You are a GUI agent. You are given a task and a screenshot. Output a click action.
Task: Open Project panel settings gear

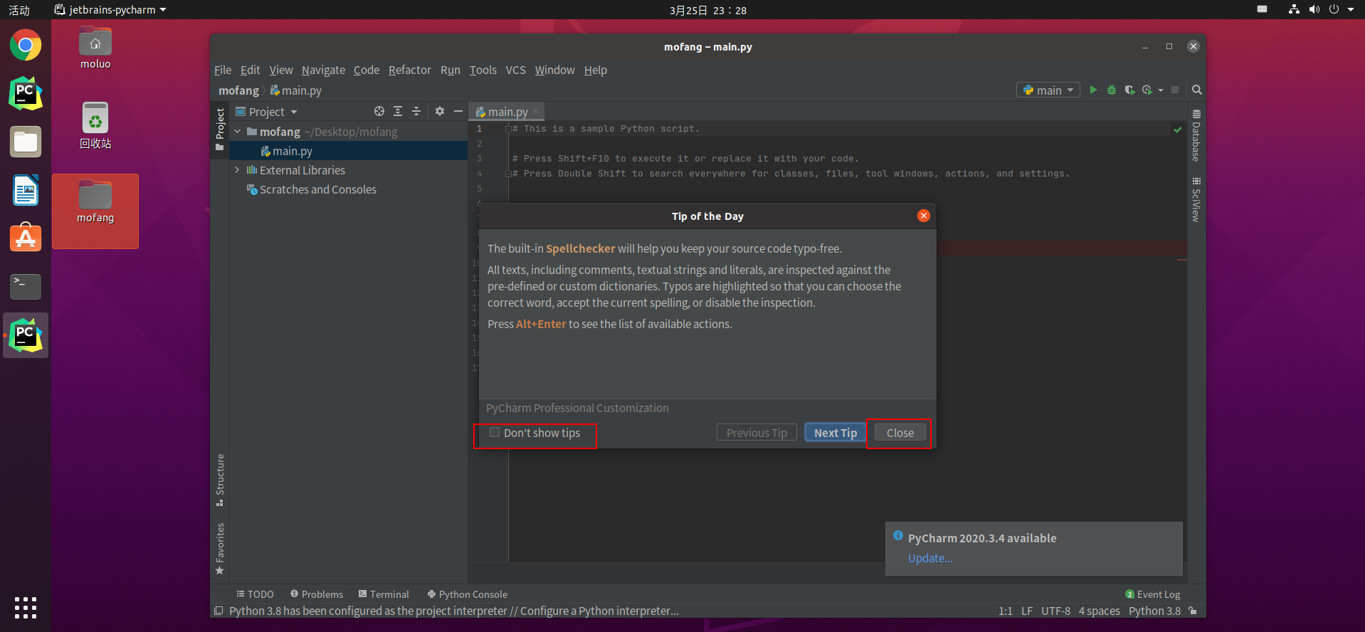440,111
